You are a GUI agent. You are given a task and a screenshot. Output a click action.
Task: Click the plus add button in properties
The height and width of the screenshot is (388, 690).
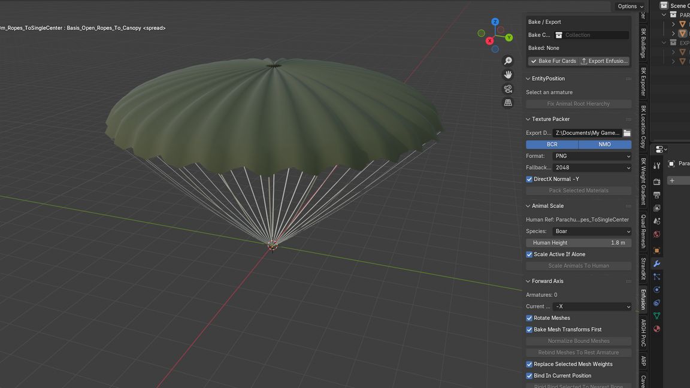672,180
